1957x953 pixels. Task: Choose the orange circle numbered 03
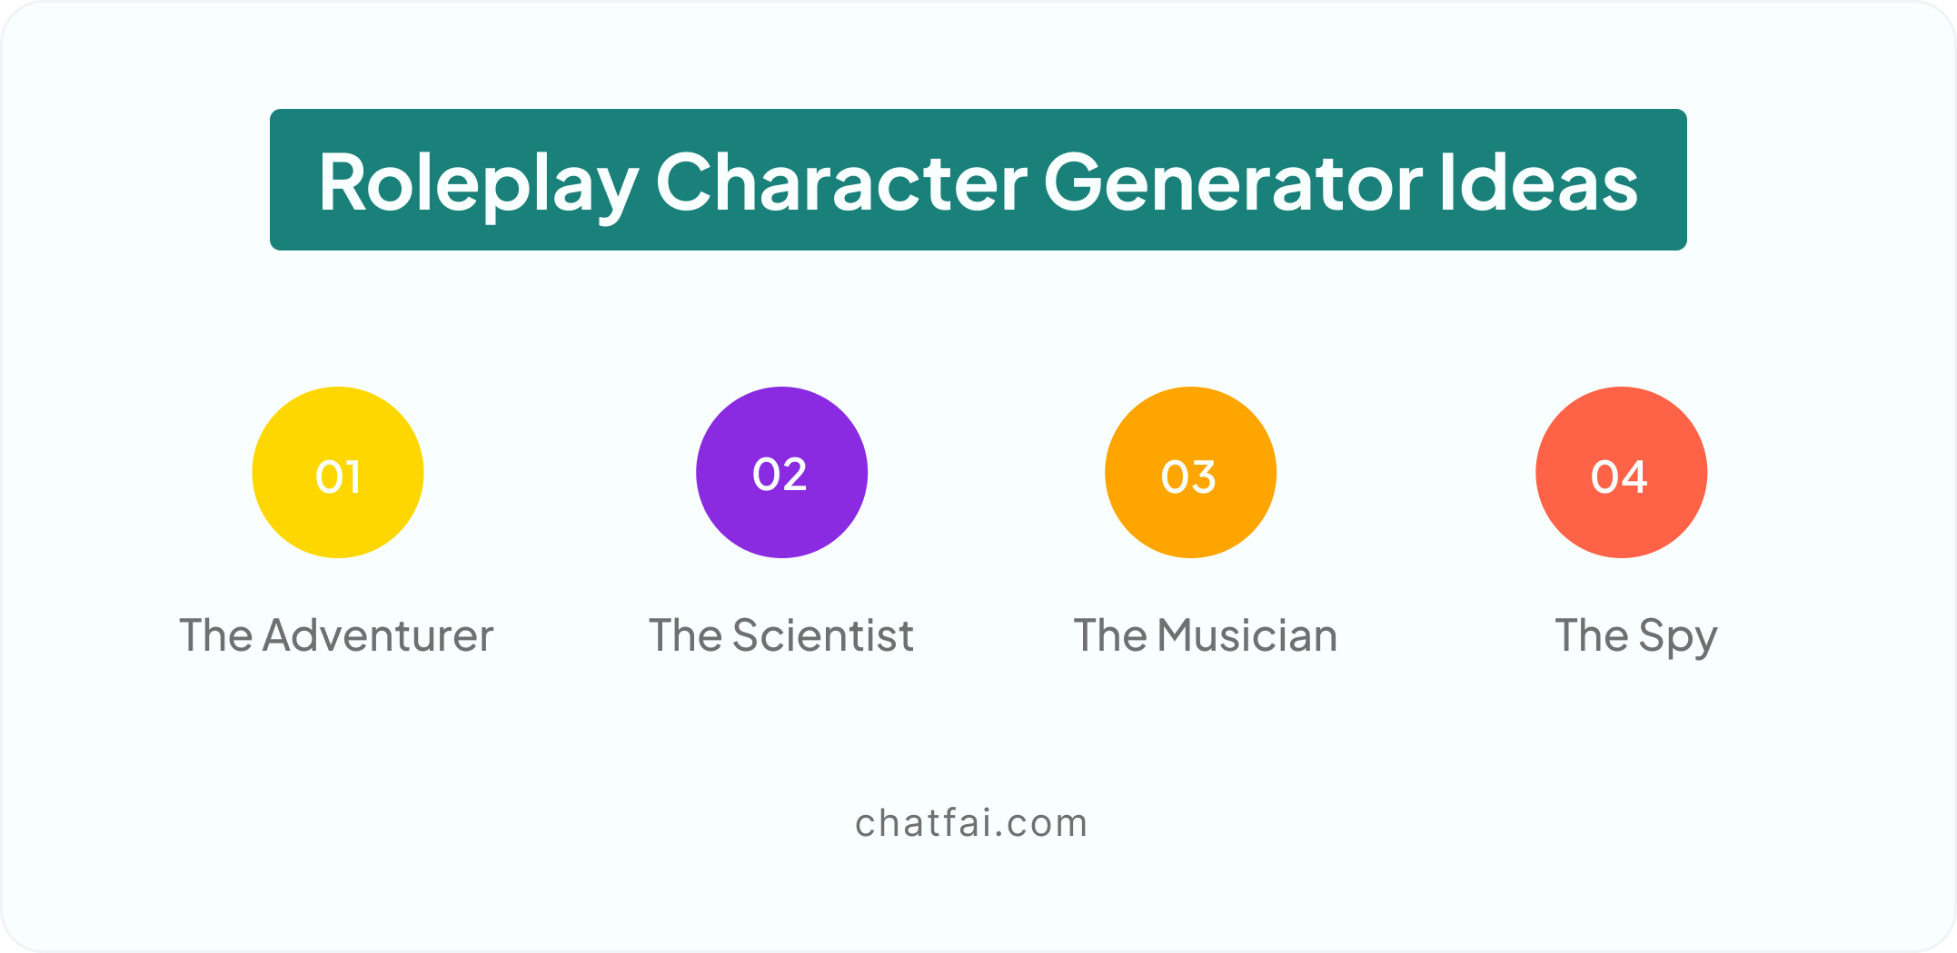point(1191,472)
